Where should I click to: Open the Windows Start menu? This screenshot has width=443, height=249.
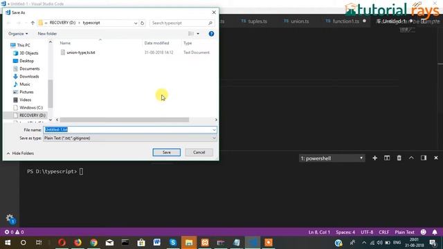tap(8, 243)
